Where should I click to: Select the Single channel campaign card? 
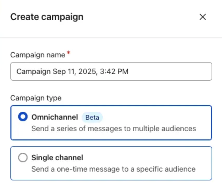(111, 163)
